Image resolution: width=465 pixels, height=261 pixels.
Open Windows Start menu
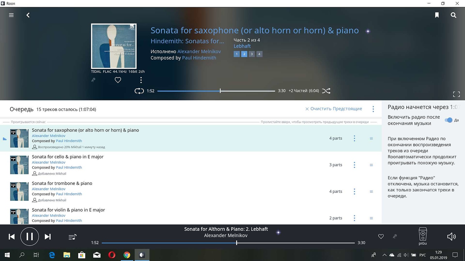[x=7, y=255]
